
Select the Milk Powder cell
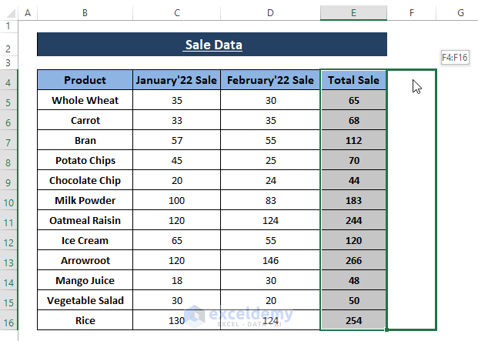pyautogui.click(x=85, y=200)
